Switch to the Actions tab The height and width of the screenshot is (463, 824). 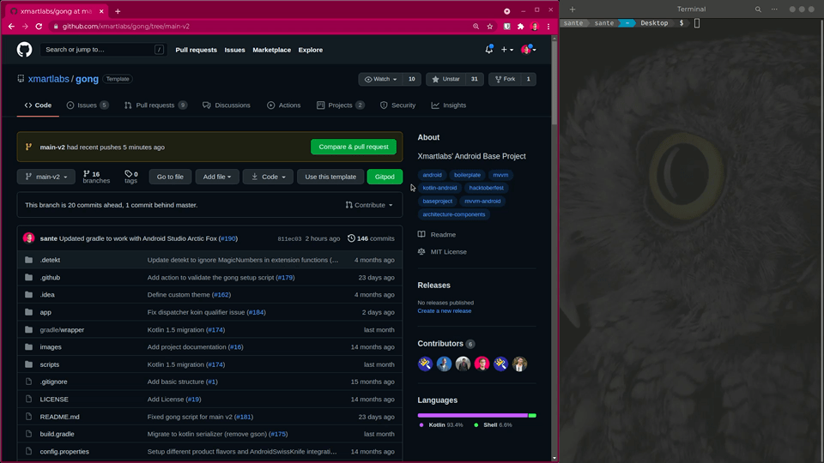[x=283, y=105]
